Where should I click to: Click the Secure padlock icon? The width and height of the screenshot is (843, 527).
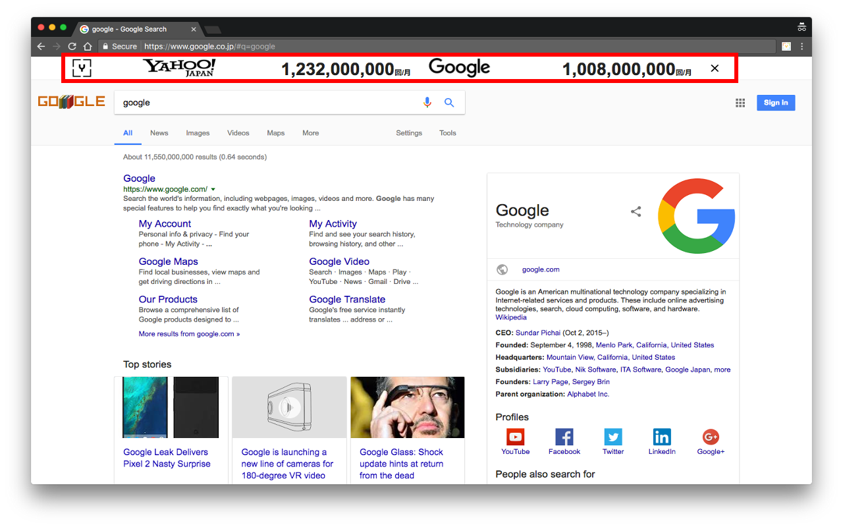click(105, 47)
